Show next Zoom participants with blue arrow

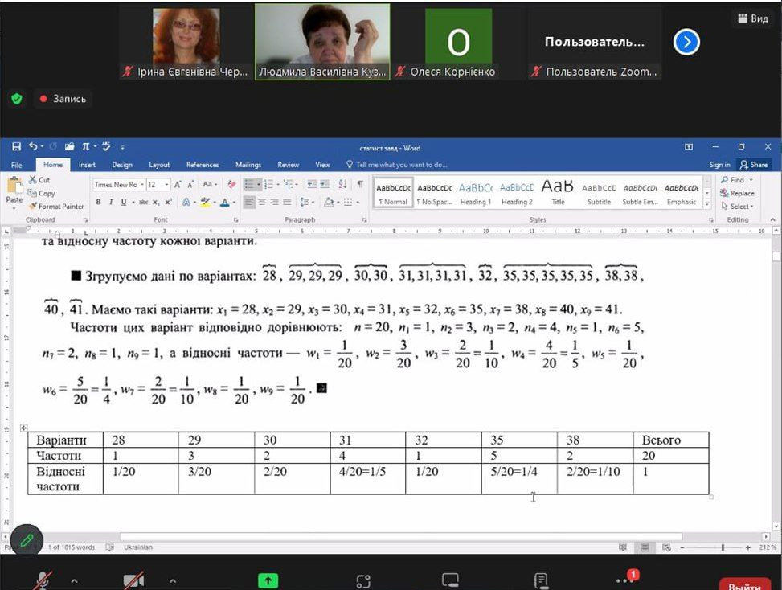tap(686, 42)
